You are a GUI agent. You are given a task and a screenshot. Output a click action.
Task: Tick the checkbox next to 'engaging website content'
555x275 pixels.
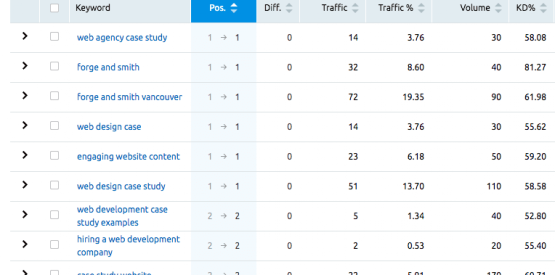pos(54,155)
